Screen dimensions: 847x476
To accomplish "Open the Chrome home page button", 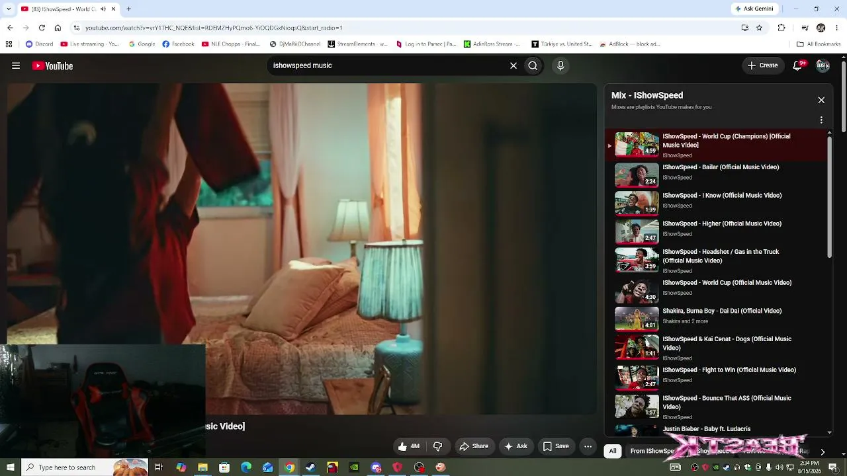I will pos(58,28).
